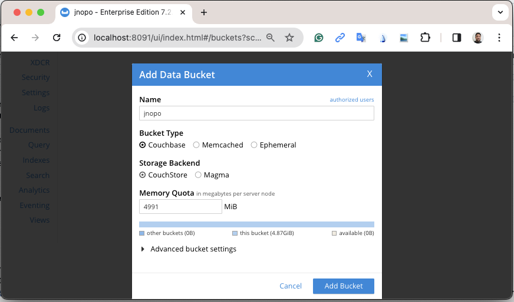The width and height of the screenshot is (514, 302).
Task: Open a new browser tab with plus
Action: (x=203, y=12)
